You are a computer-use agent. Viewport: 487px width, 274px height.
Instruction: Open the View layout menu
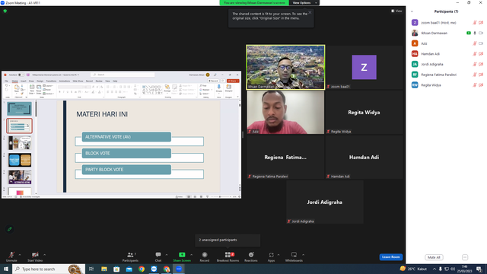tap(396, 11)
